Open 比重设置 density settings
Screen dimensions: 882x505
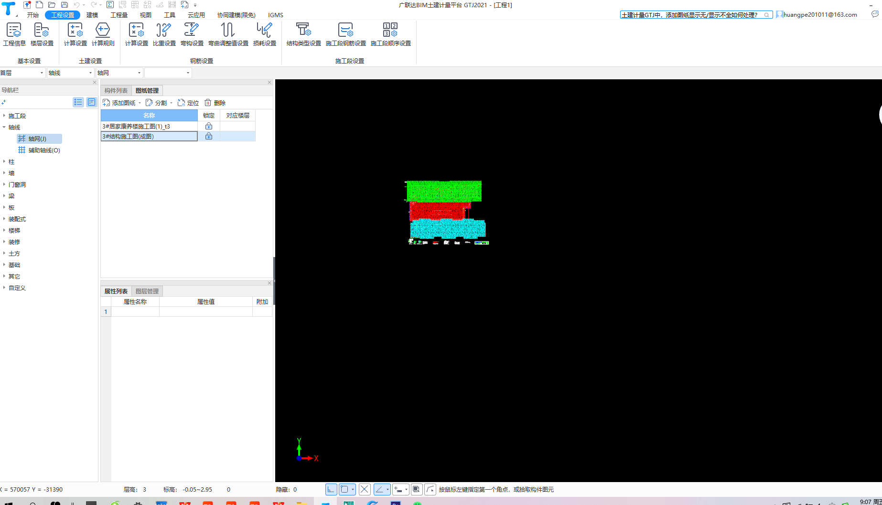(164, 34)
